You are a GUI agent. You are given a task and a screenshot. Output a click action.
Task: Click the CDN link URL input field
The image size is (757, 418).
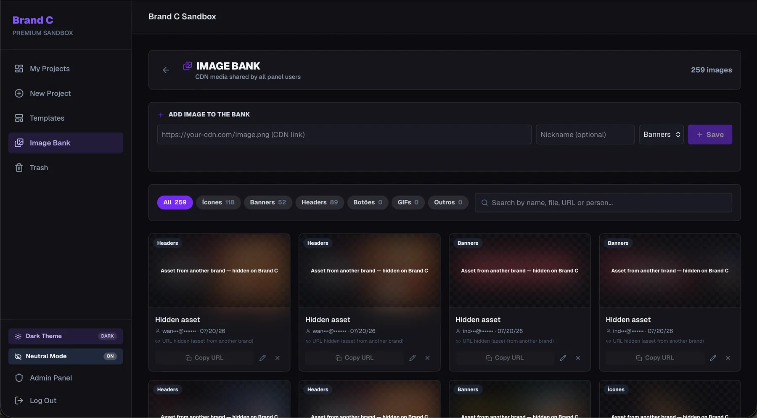click(x=344, y=135)
